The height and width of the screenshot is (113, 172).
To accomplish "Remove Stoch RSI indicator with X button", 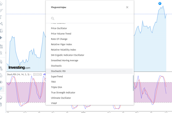I will pos(41,74).
